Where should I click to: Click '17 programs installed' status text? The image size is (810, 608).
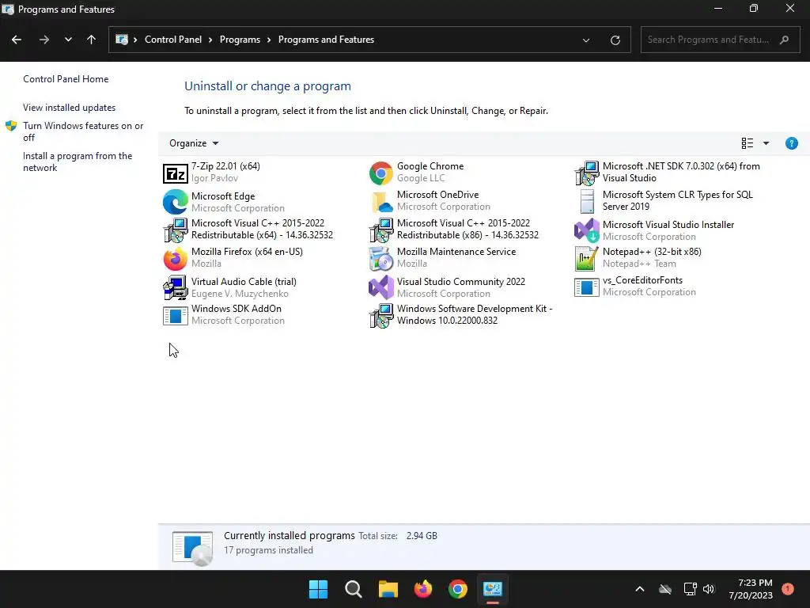click(268, 551)
